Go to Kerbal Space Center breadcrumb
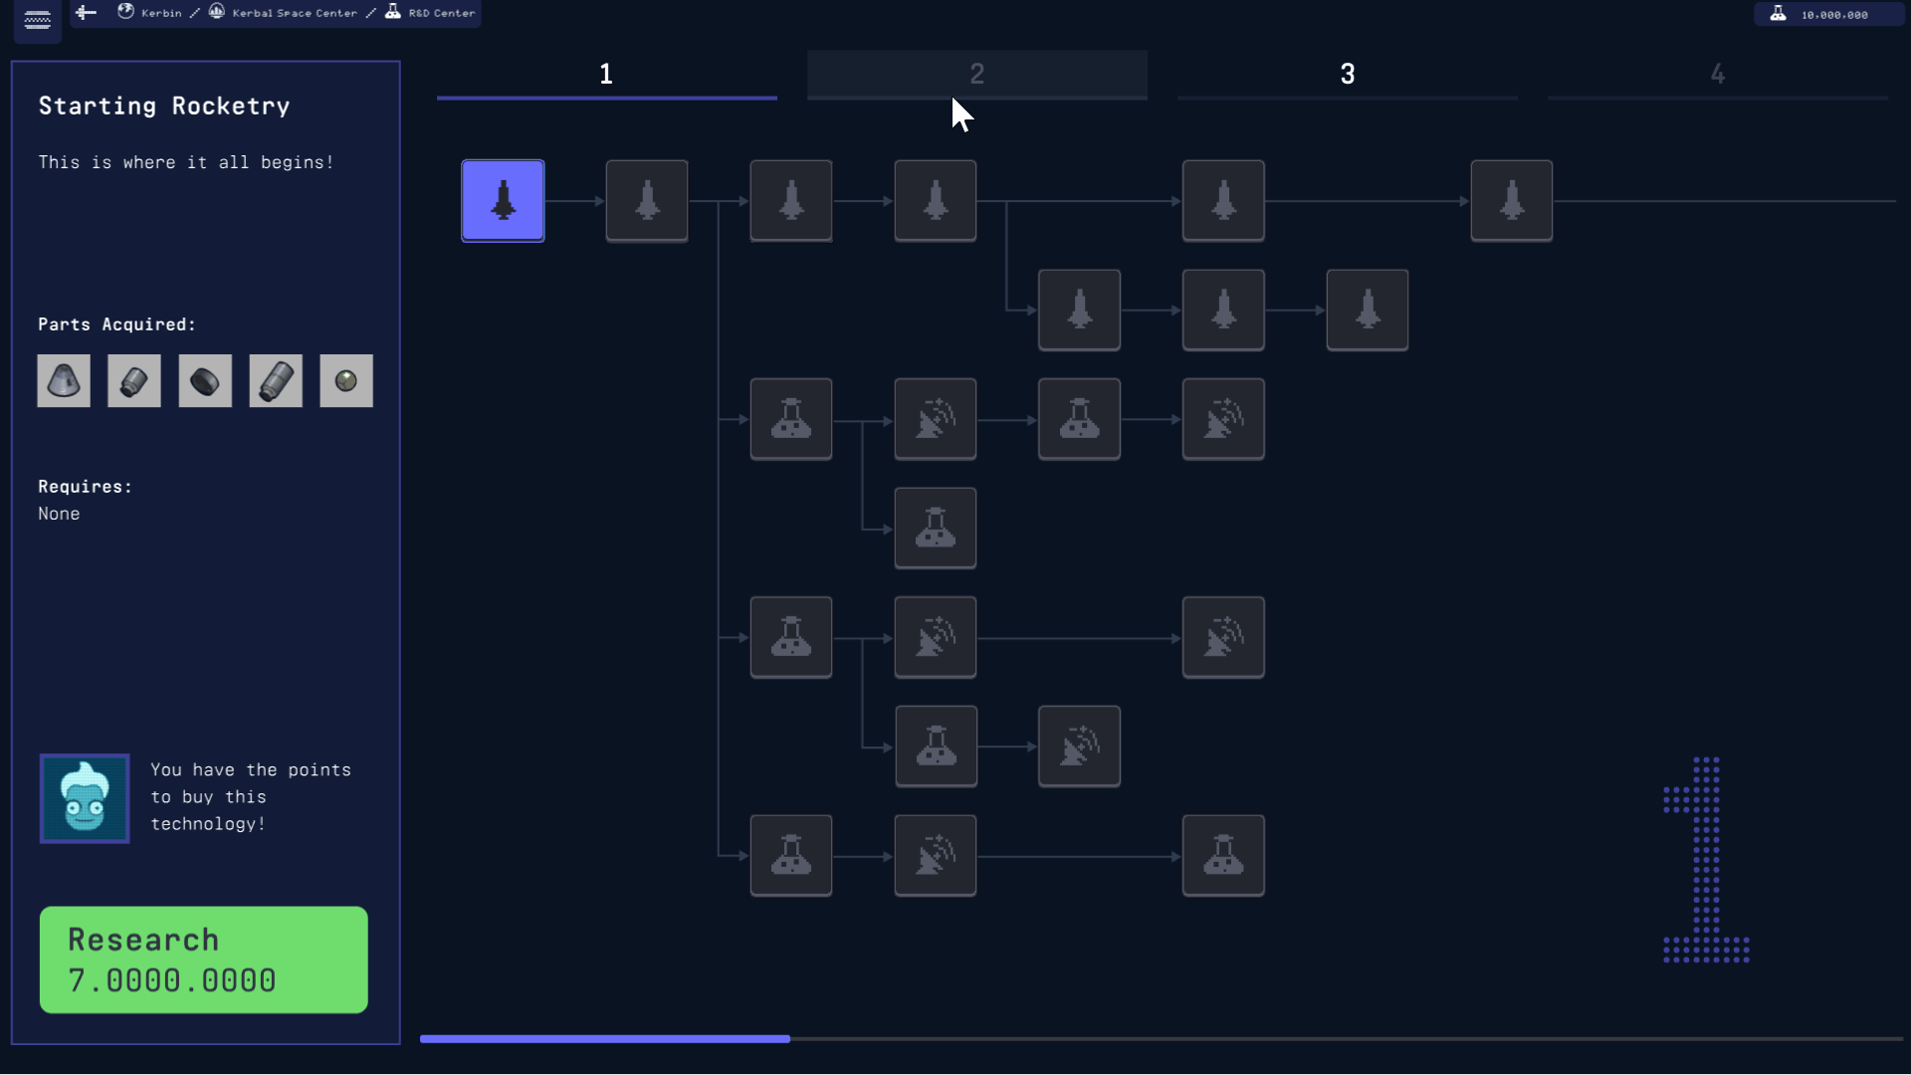Viewport: 1911px width, 1075px height. (283, 13)
